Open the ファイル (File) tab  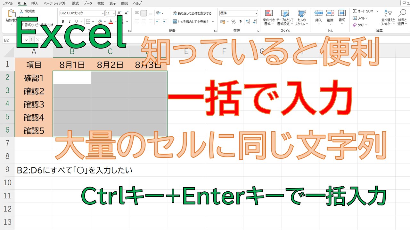8,3
